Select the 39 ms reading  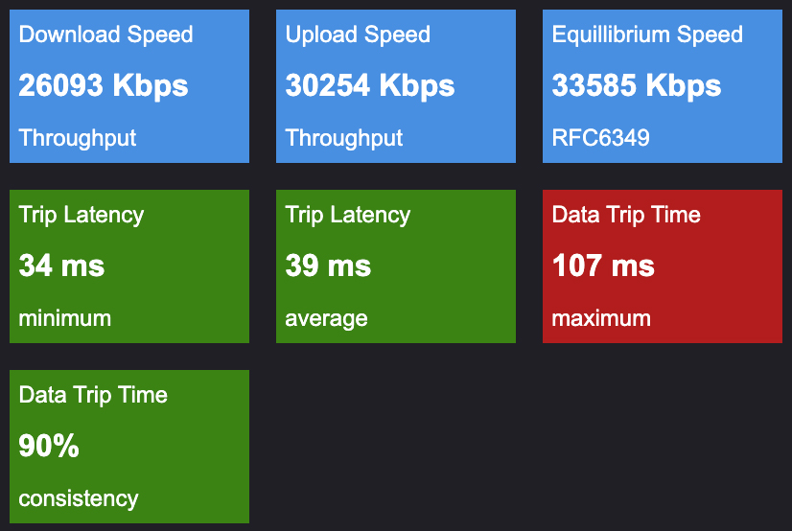click(328, 265)
